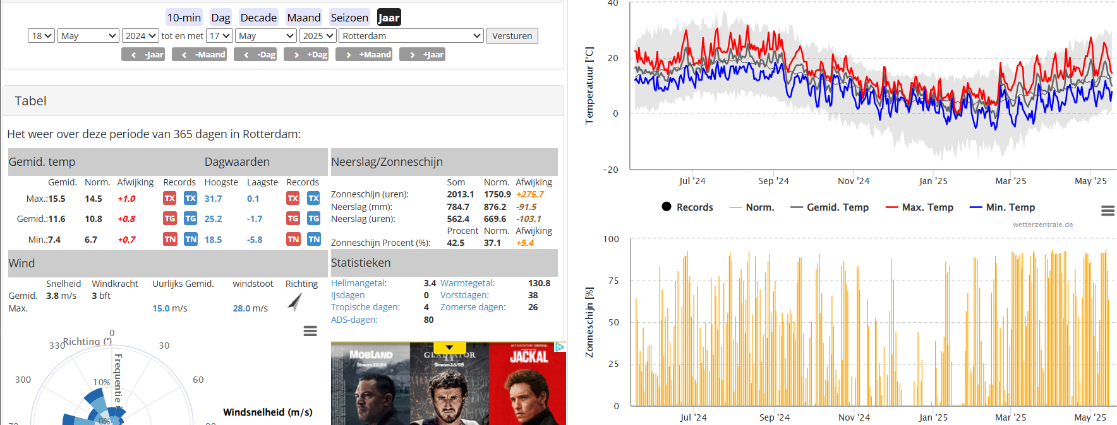
Task: Click blue TG icon in Gemid. Records column
Action: coord(190,219)
